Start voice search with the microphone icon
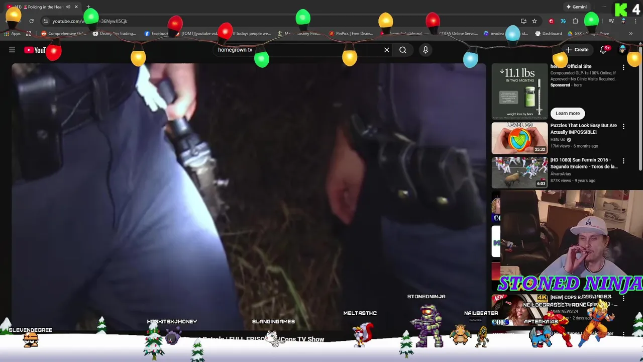 [425, 50]
